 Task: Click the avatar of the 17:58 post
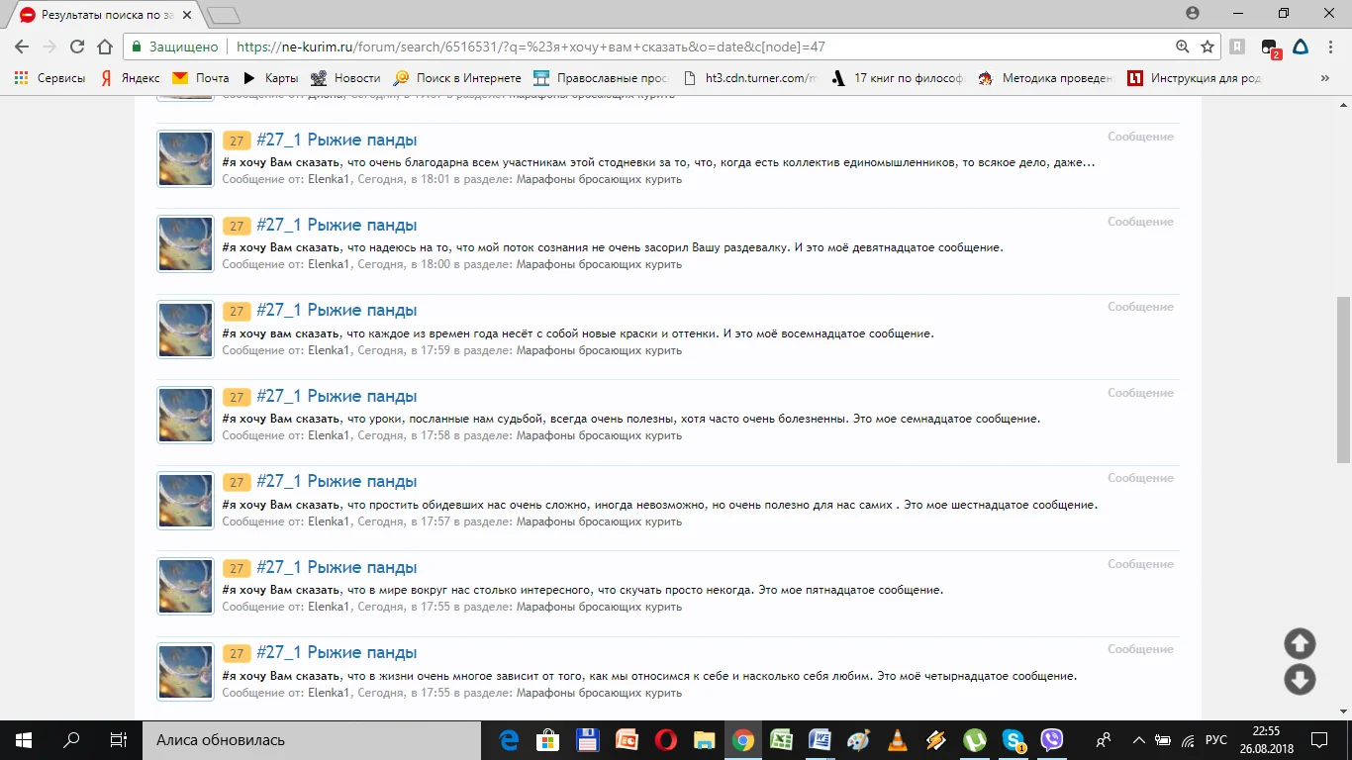[186, 416]
